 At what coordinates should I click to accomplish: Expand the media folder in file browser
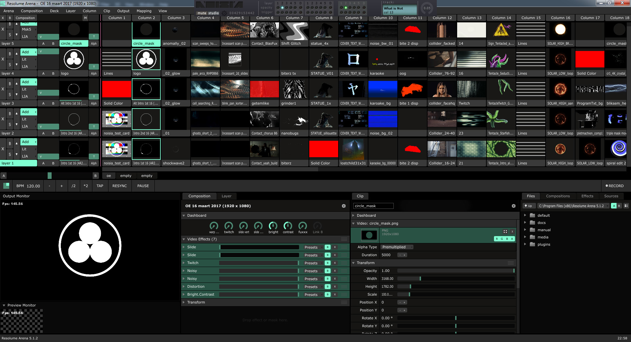pos(525,237)
